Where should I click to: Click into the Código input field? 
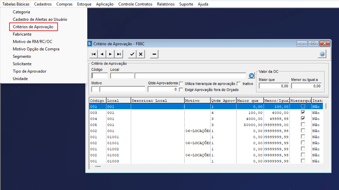click(x=99, y=76)
